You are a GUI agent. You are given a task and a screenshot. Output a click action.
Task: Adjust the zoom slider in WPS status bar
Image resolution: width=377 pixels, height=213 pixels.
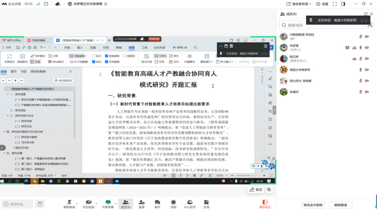pos(249,175)
